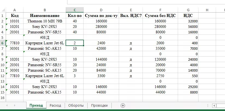Select the 7000 cell in column G
Image resolution: width=225 pixels, height=111 pixels.
[188, 49]
